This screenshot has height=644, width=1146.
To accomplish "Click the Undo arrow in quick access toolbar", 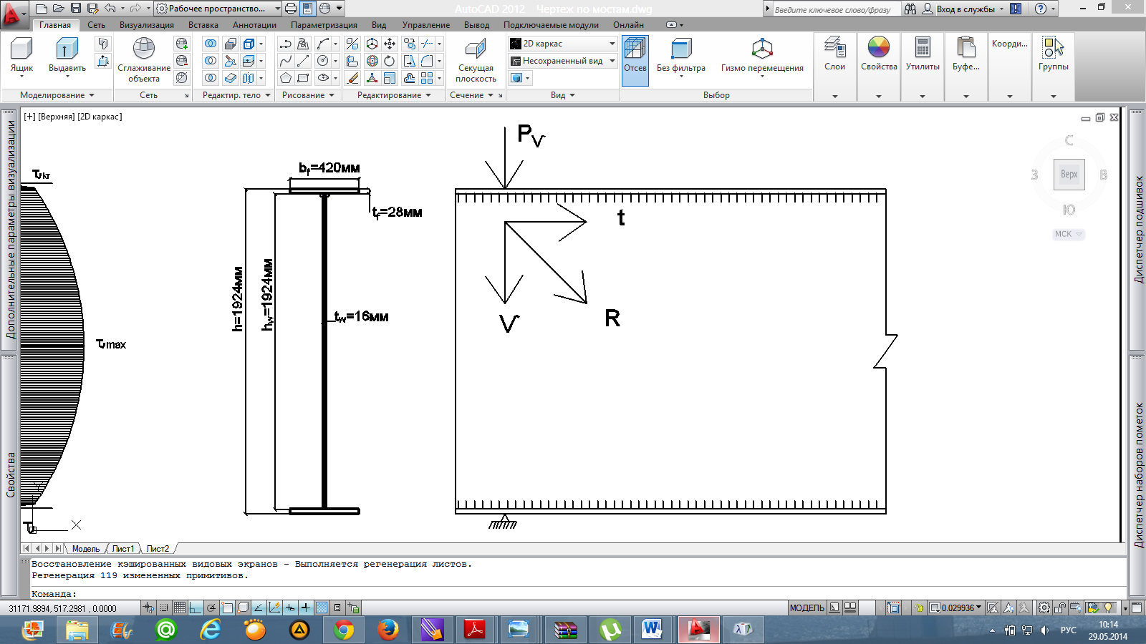I will (x=110, y=9).
